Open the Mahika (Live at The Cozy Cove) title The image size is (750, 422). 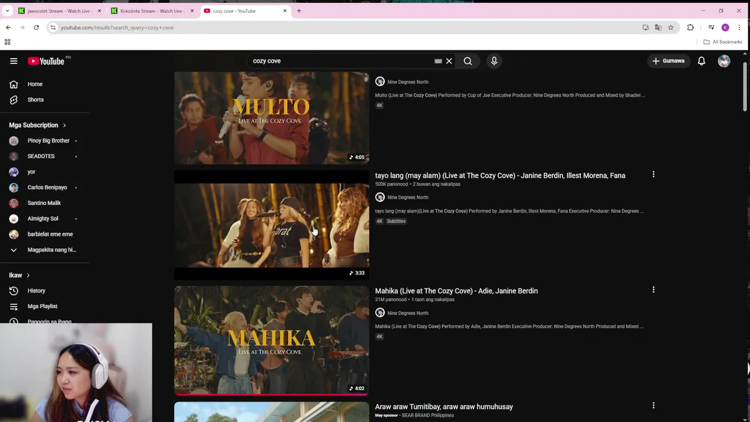(x=456, y=291)
